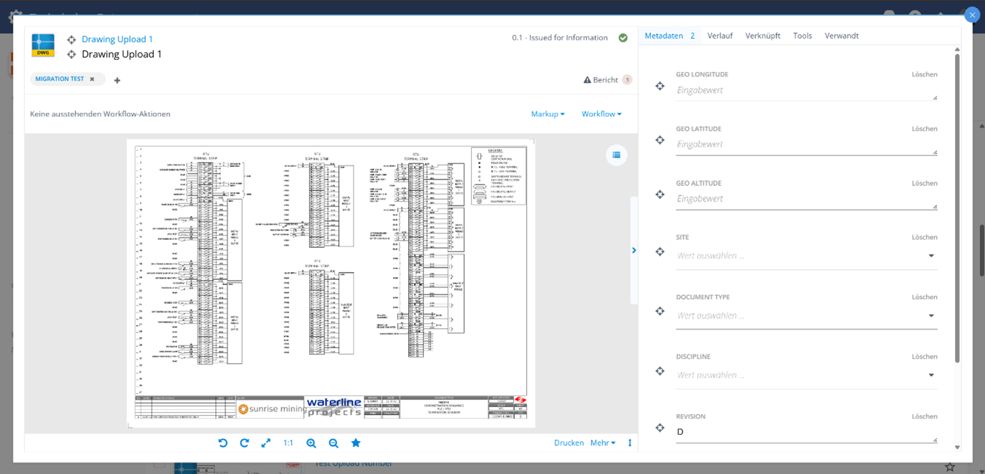Open the list view icon over drawing

[616, 155]
